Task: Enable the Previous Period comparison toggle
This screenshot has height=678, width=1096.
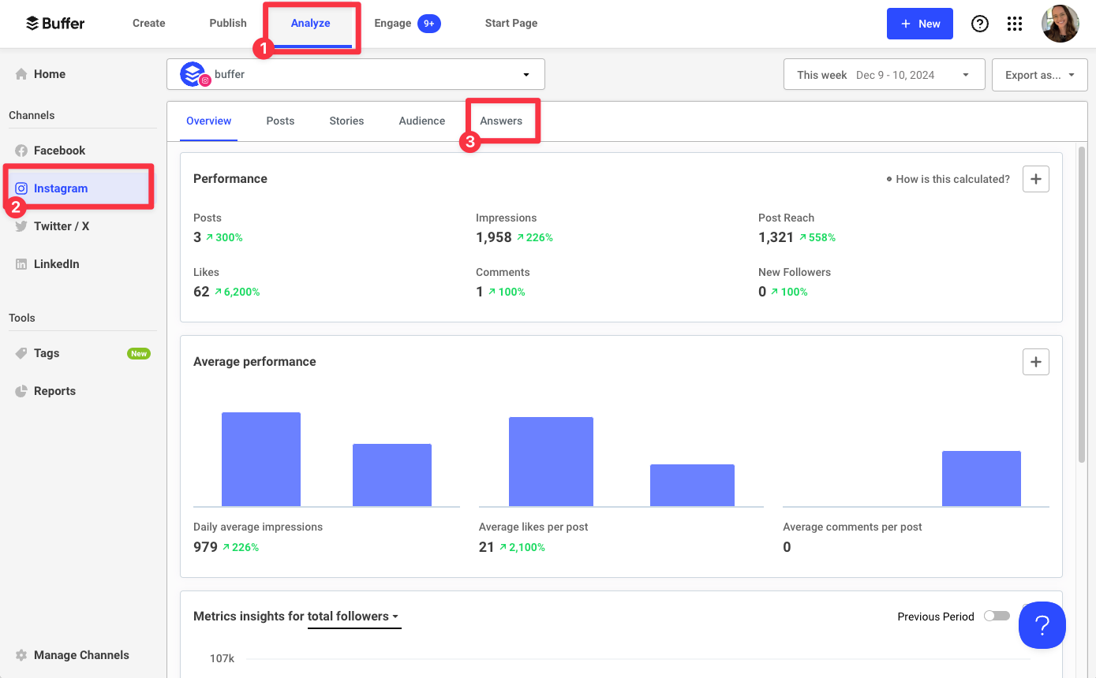Action: pyautogui.click(x=997, y=616)
